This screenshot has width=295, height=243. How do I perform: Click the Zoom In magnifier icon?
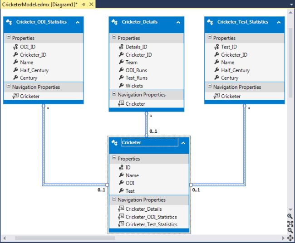(290, 216)
